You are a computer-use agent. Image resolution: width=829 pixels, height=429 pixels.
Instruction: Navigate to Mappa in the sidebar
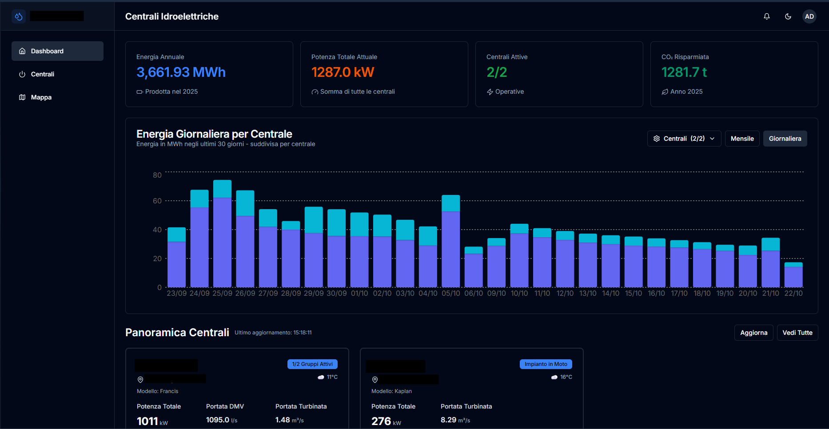click(x=41, y=97)
